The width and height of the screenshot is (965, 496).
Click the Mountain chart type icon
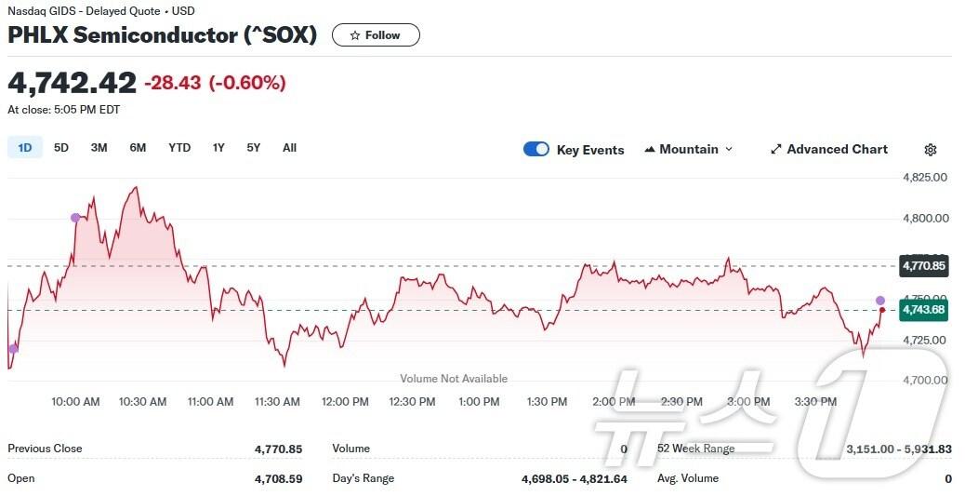tap(650, 150)
